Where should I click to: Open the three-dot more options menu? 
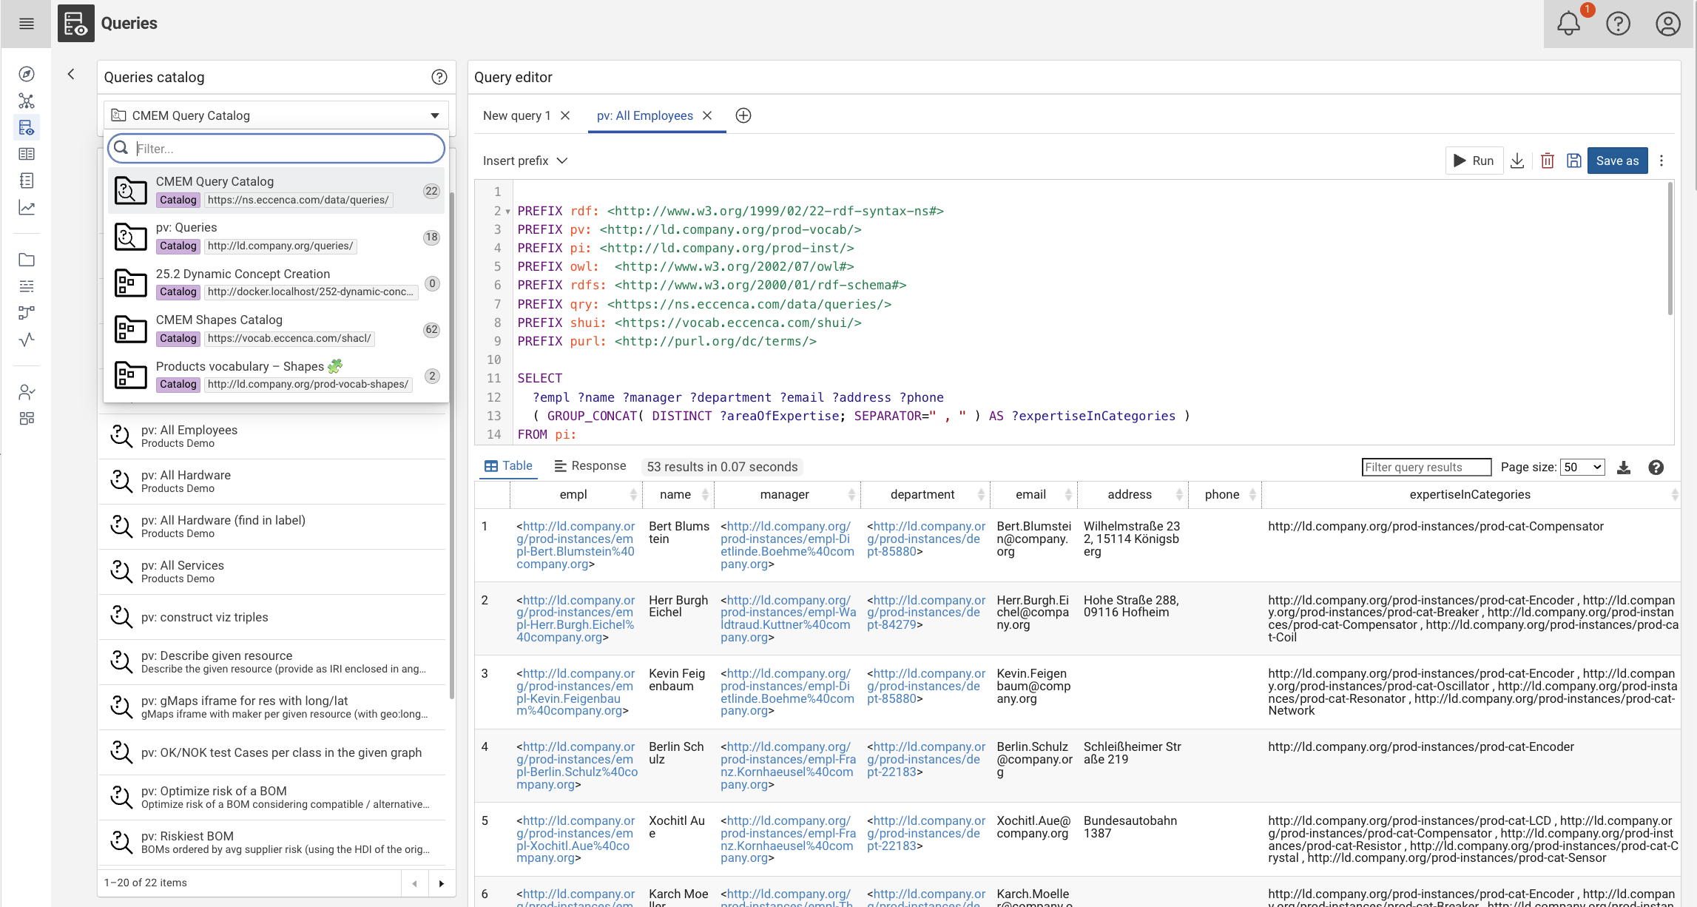tap(1661, 161)
